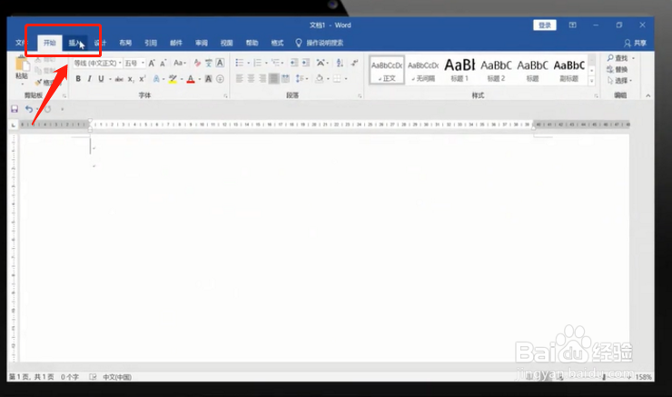Toggle Superscript formatting
The image size is (672, 397).
(143, 79)
